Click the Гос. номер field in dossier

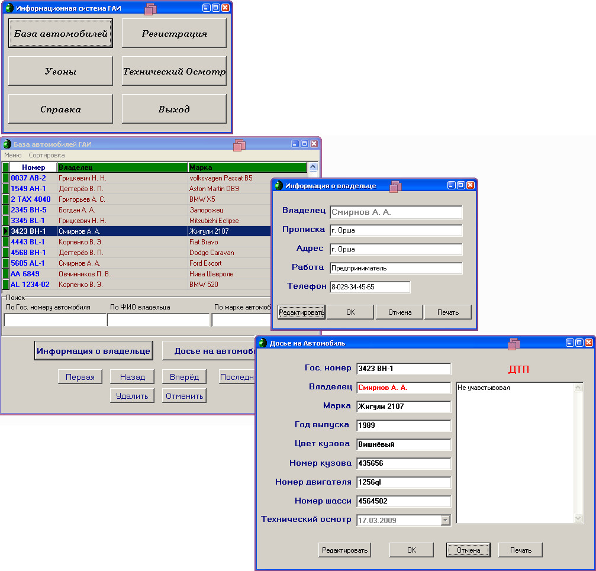click(404, 369)
